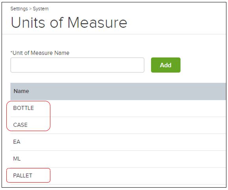Open the CASE unit entry

click(118, 125)
